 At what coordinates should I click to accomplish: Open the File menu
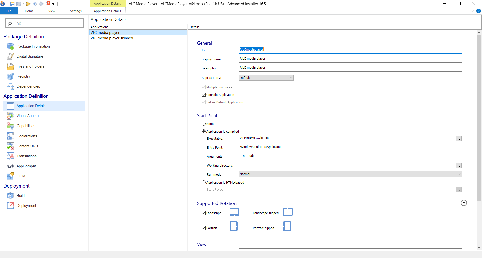click(9, 11)
